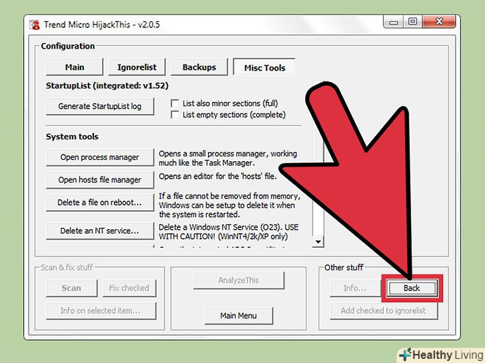Image resolution: width=485 pixels, height=363 pixels.
Task: Click Generate StartupList log button
Action: pyautogui.click(x=100, y=107)
